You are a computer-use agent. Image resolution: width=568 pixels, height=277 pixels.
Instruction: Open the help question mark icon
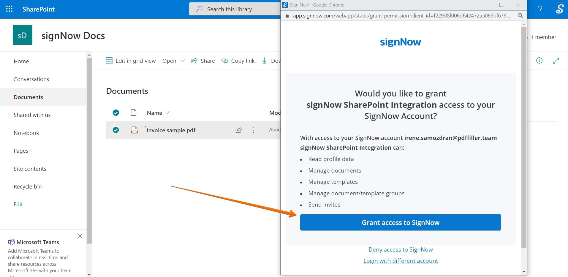(x=540, y=9)
